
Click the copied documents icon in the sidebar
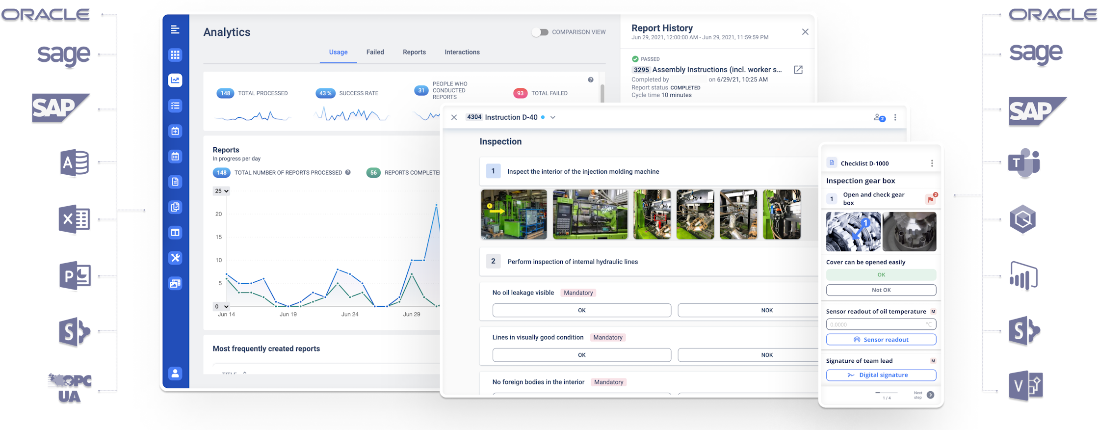click(175, 207)
